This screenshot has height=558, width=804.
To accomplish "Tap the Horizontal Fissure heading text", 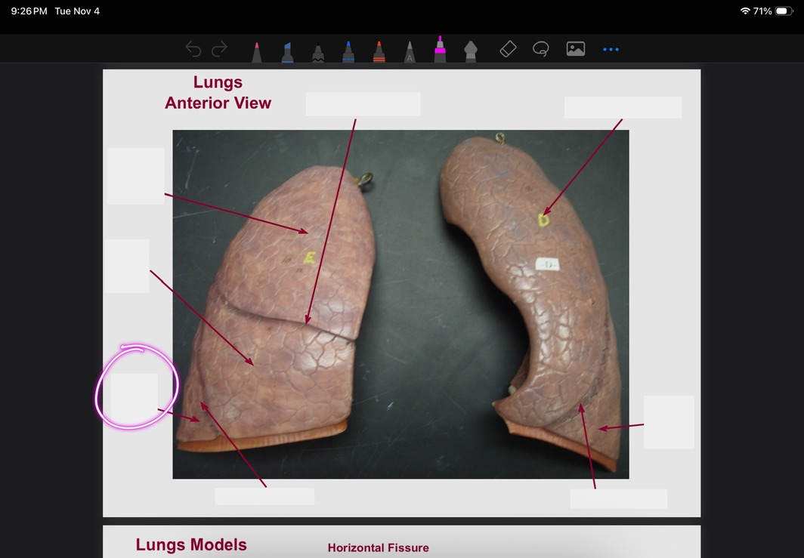I will (x=378, y=547).
